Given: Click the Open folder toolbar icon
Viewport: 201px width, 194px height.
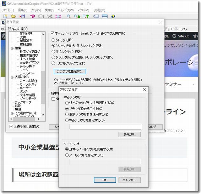Looking at the screenshot, I should coord(14,16).
